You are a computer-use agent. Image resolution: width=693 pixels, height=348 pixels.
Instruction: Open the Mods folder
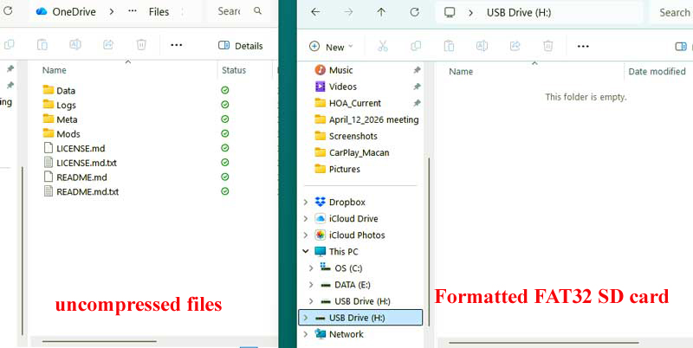[x=68, y=134]
